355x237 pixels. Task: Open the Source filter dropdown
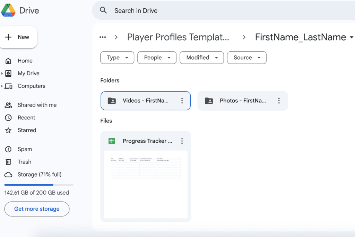(247, 58)
